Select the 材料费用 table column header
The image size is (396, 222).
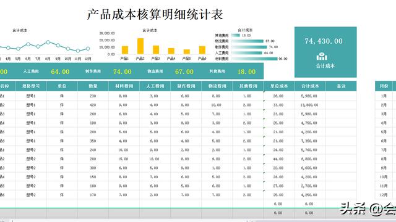124,86
